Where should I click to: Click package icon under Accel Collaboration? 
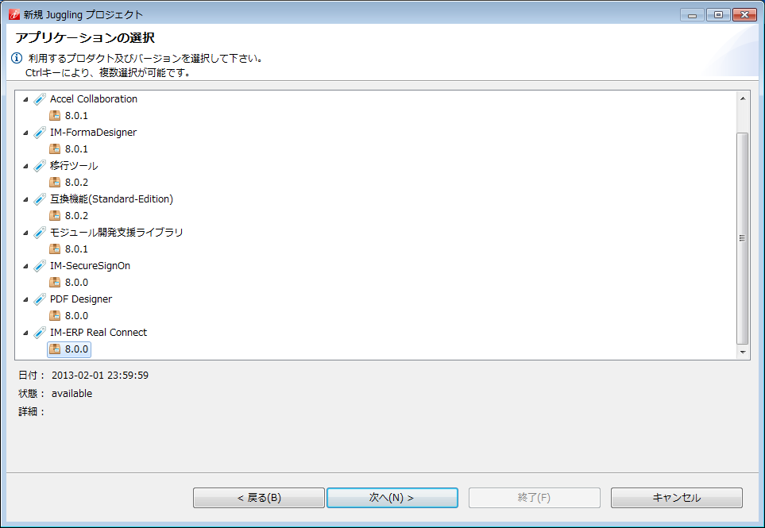pyautogui.click(x=55, y=116)
